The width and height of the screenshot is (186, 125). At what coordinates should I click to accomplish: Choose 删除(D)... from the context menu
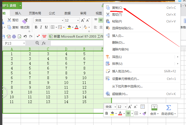coord(142,42)
